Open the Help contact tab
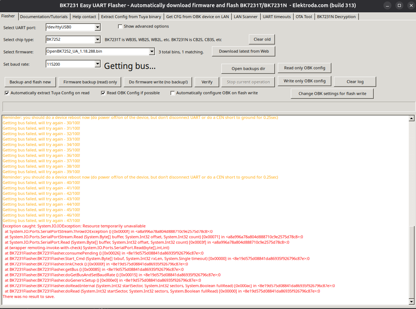 (x=84, y=17)
